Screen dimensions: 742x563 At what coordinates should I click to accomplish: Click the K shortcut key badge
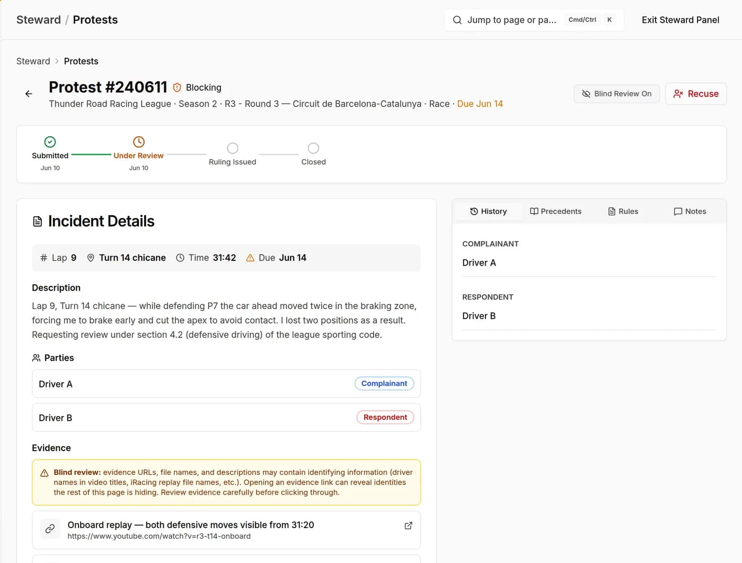click(x=609, y=20)
